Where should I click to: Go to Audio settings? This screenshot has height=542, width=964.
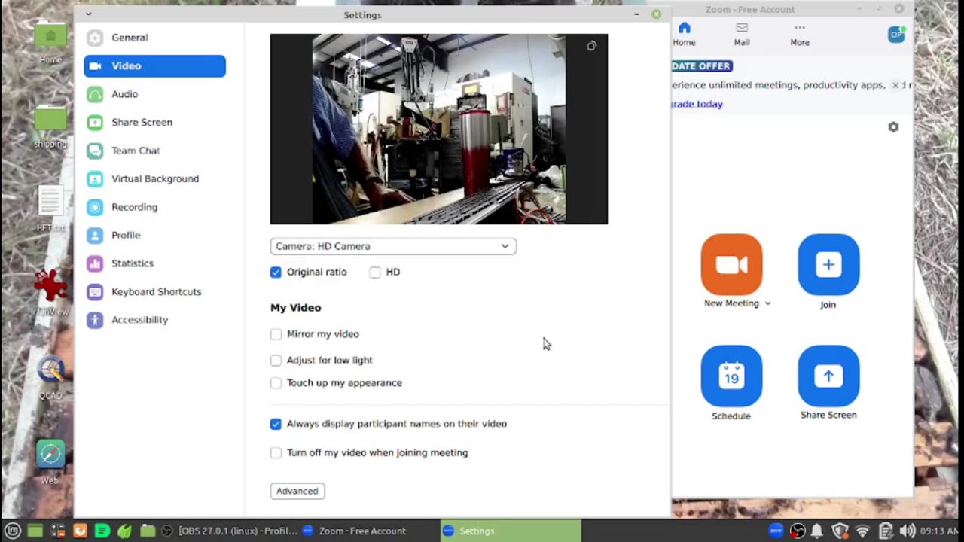pos(154,94)
